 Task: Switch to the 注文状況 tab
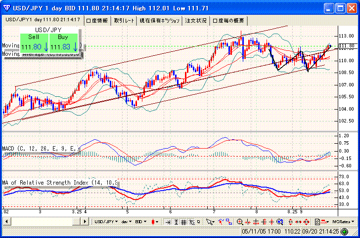click(196, 21)
